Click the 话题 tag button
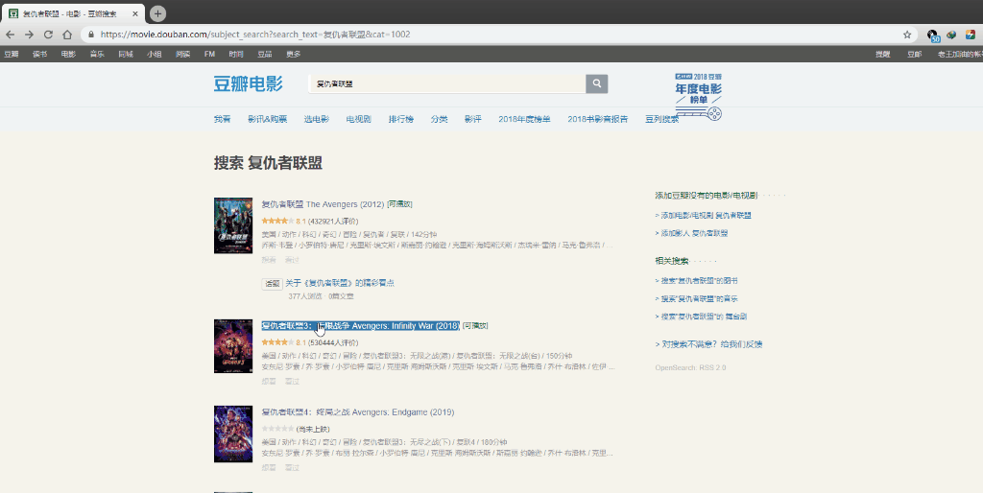This screenshot has height=493, width=983. pyautogui.click(x=272, y=284)
